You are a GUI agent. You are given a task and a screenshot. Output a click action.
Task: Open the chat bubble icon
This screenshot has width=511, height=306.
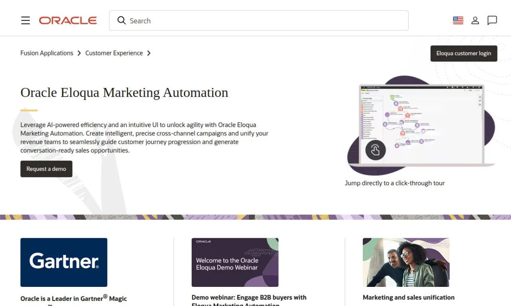(492, 20)
